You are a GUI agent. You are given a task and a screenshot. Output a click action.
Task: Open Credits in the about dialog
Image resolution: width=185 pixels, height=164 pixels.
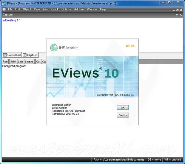click(x=123, y=115)
